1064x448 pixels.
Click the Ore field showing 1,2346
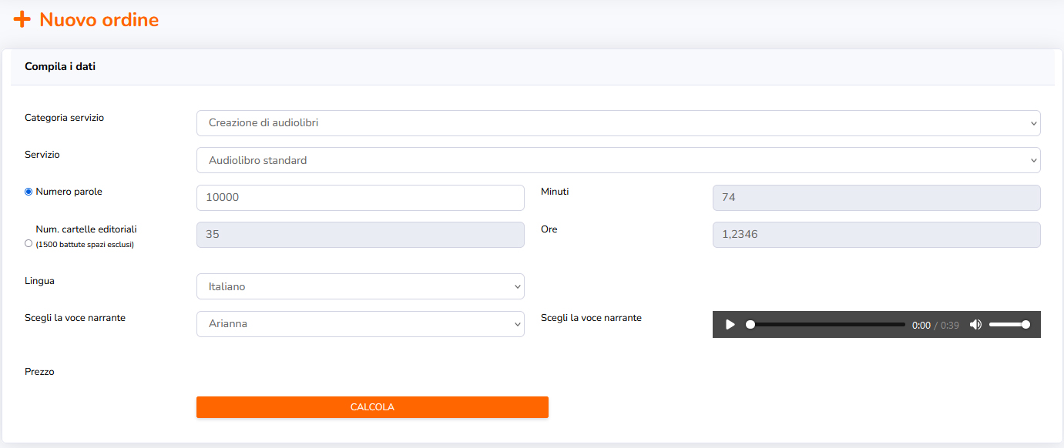[877, 235]
